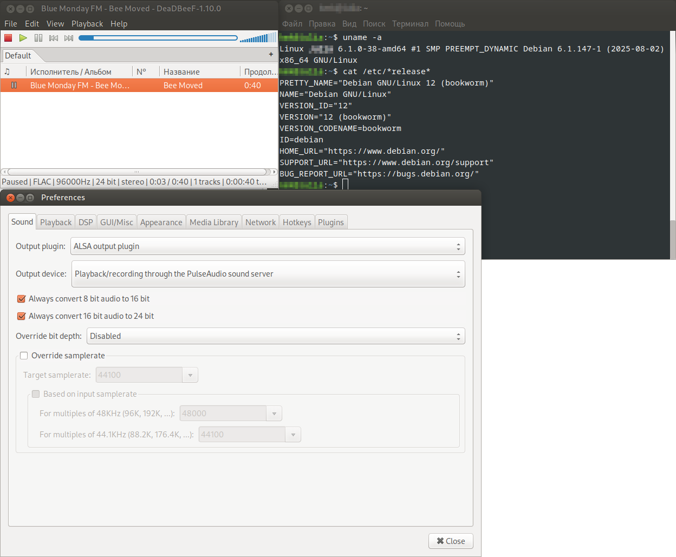This screenshot has width=676, height=557.
Task: Switch to the DSP preferences tab
Action: tap(86, 222)
